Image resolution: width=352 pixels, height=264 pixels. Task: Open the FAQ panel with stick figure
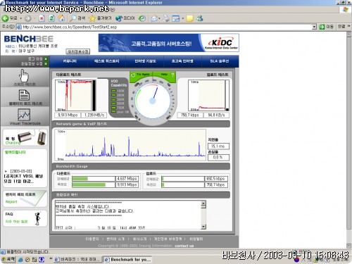pyautogui.click(x=25, y=218)
